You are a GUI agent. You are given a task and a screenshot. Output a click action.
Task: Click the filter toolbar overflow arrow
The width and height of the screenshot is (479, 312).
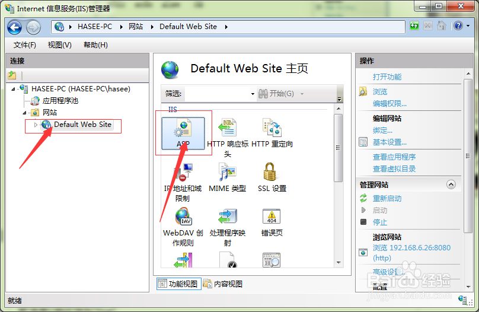(x=339, y=98)
